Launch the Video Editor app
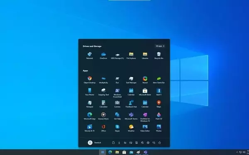 (145, 128)
